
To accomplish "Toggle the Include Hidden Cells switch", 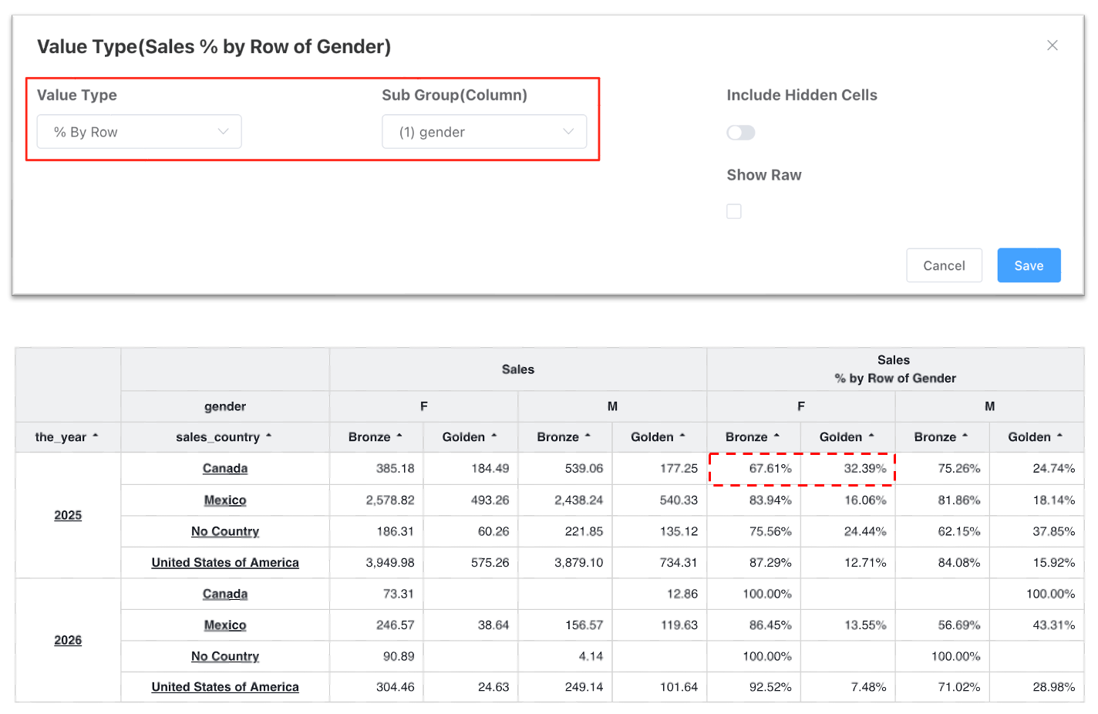I will click(x=740, y=133).
